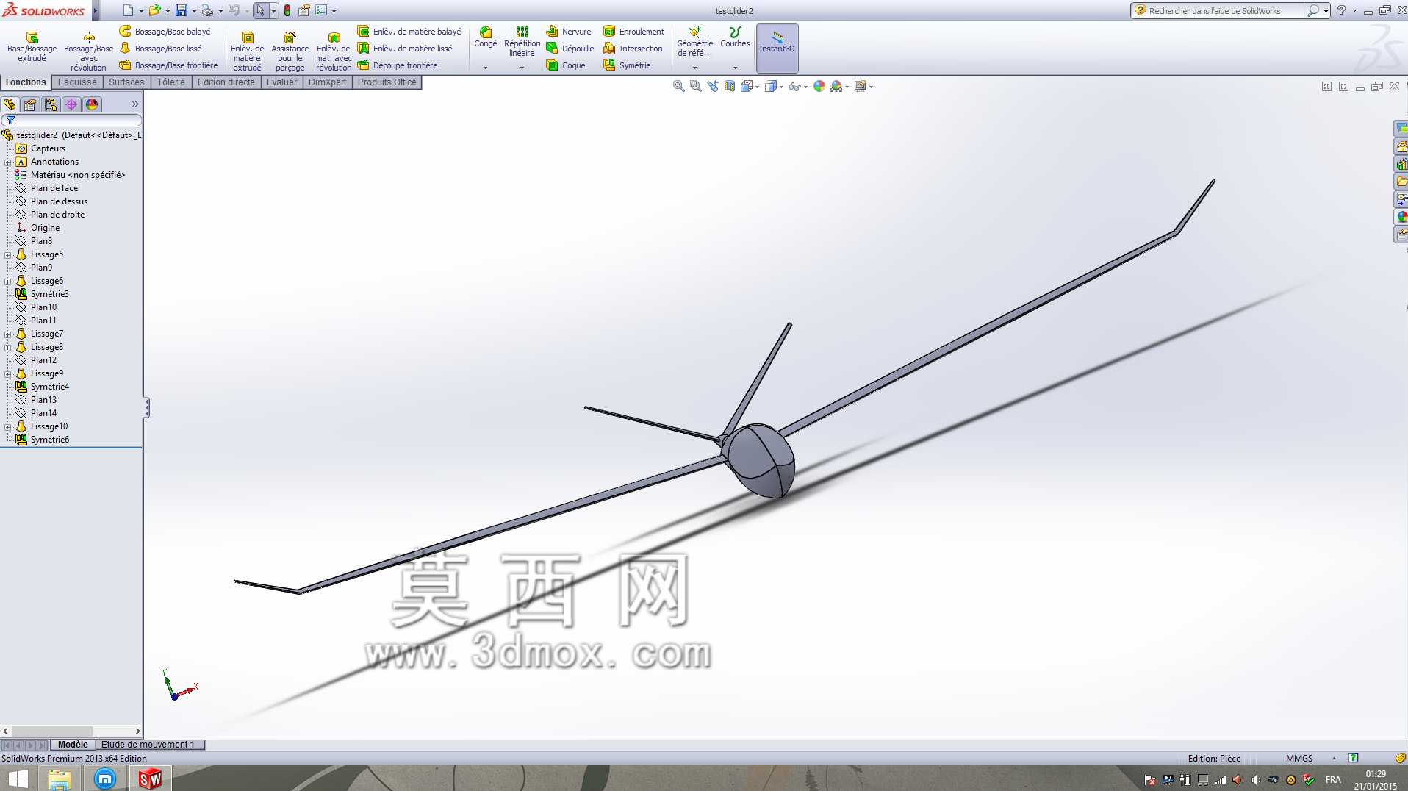This screenshot has height=791, width=1408.
Task: Choose Bossage/Base lissé command
Action: (161, 49)
